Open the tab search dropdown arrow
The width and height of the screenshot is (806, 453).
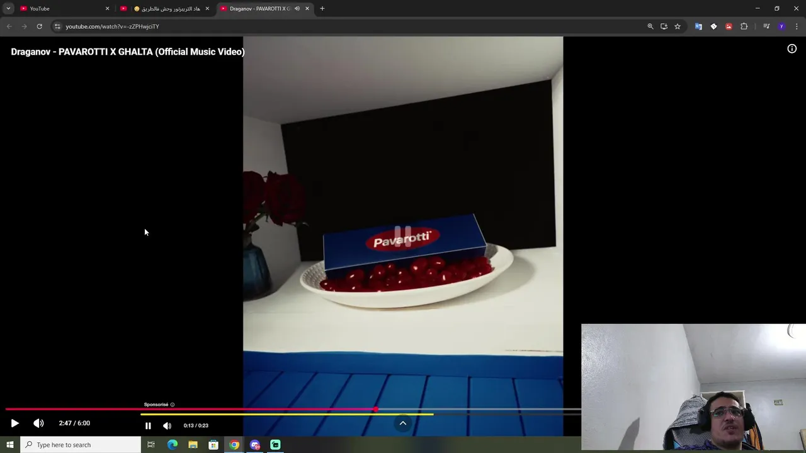tap(8, 9)
